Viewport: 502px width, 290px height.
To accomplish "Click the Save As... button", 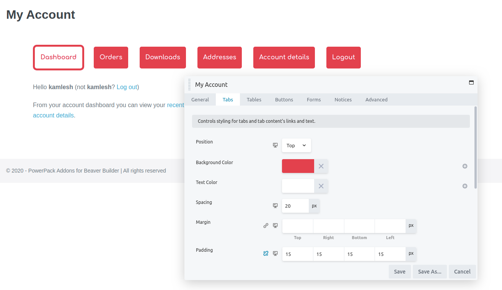I will pos(430,271).
